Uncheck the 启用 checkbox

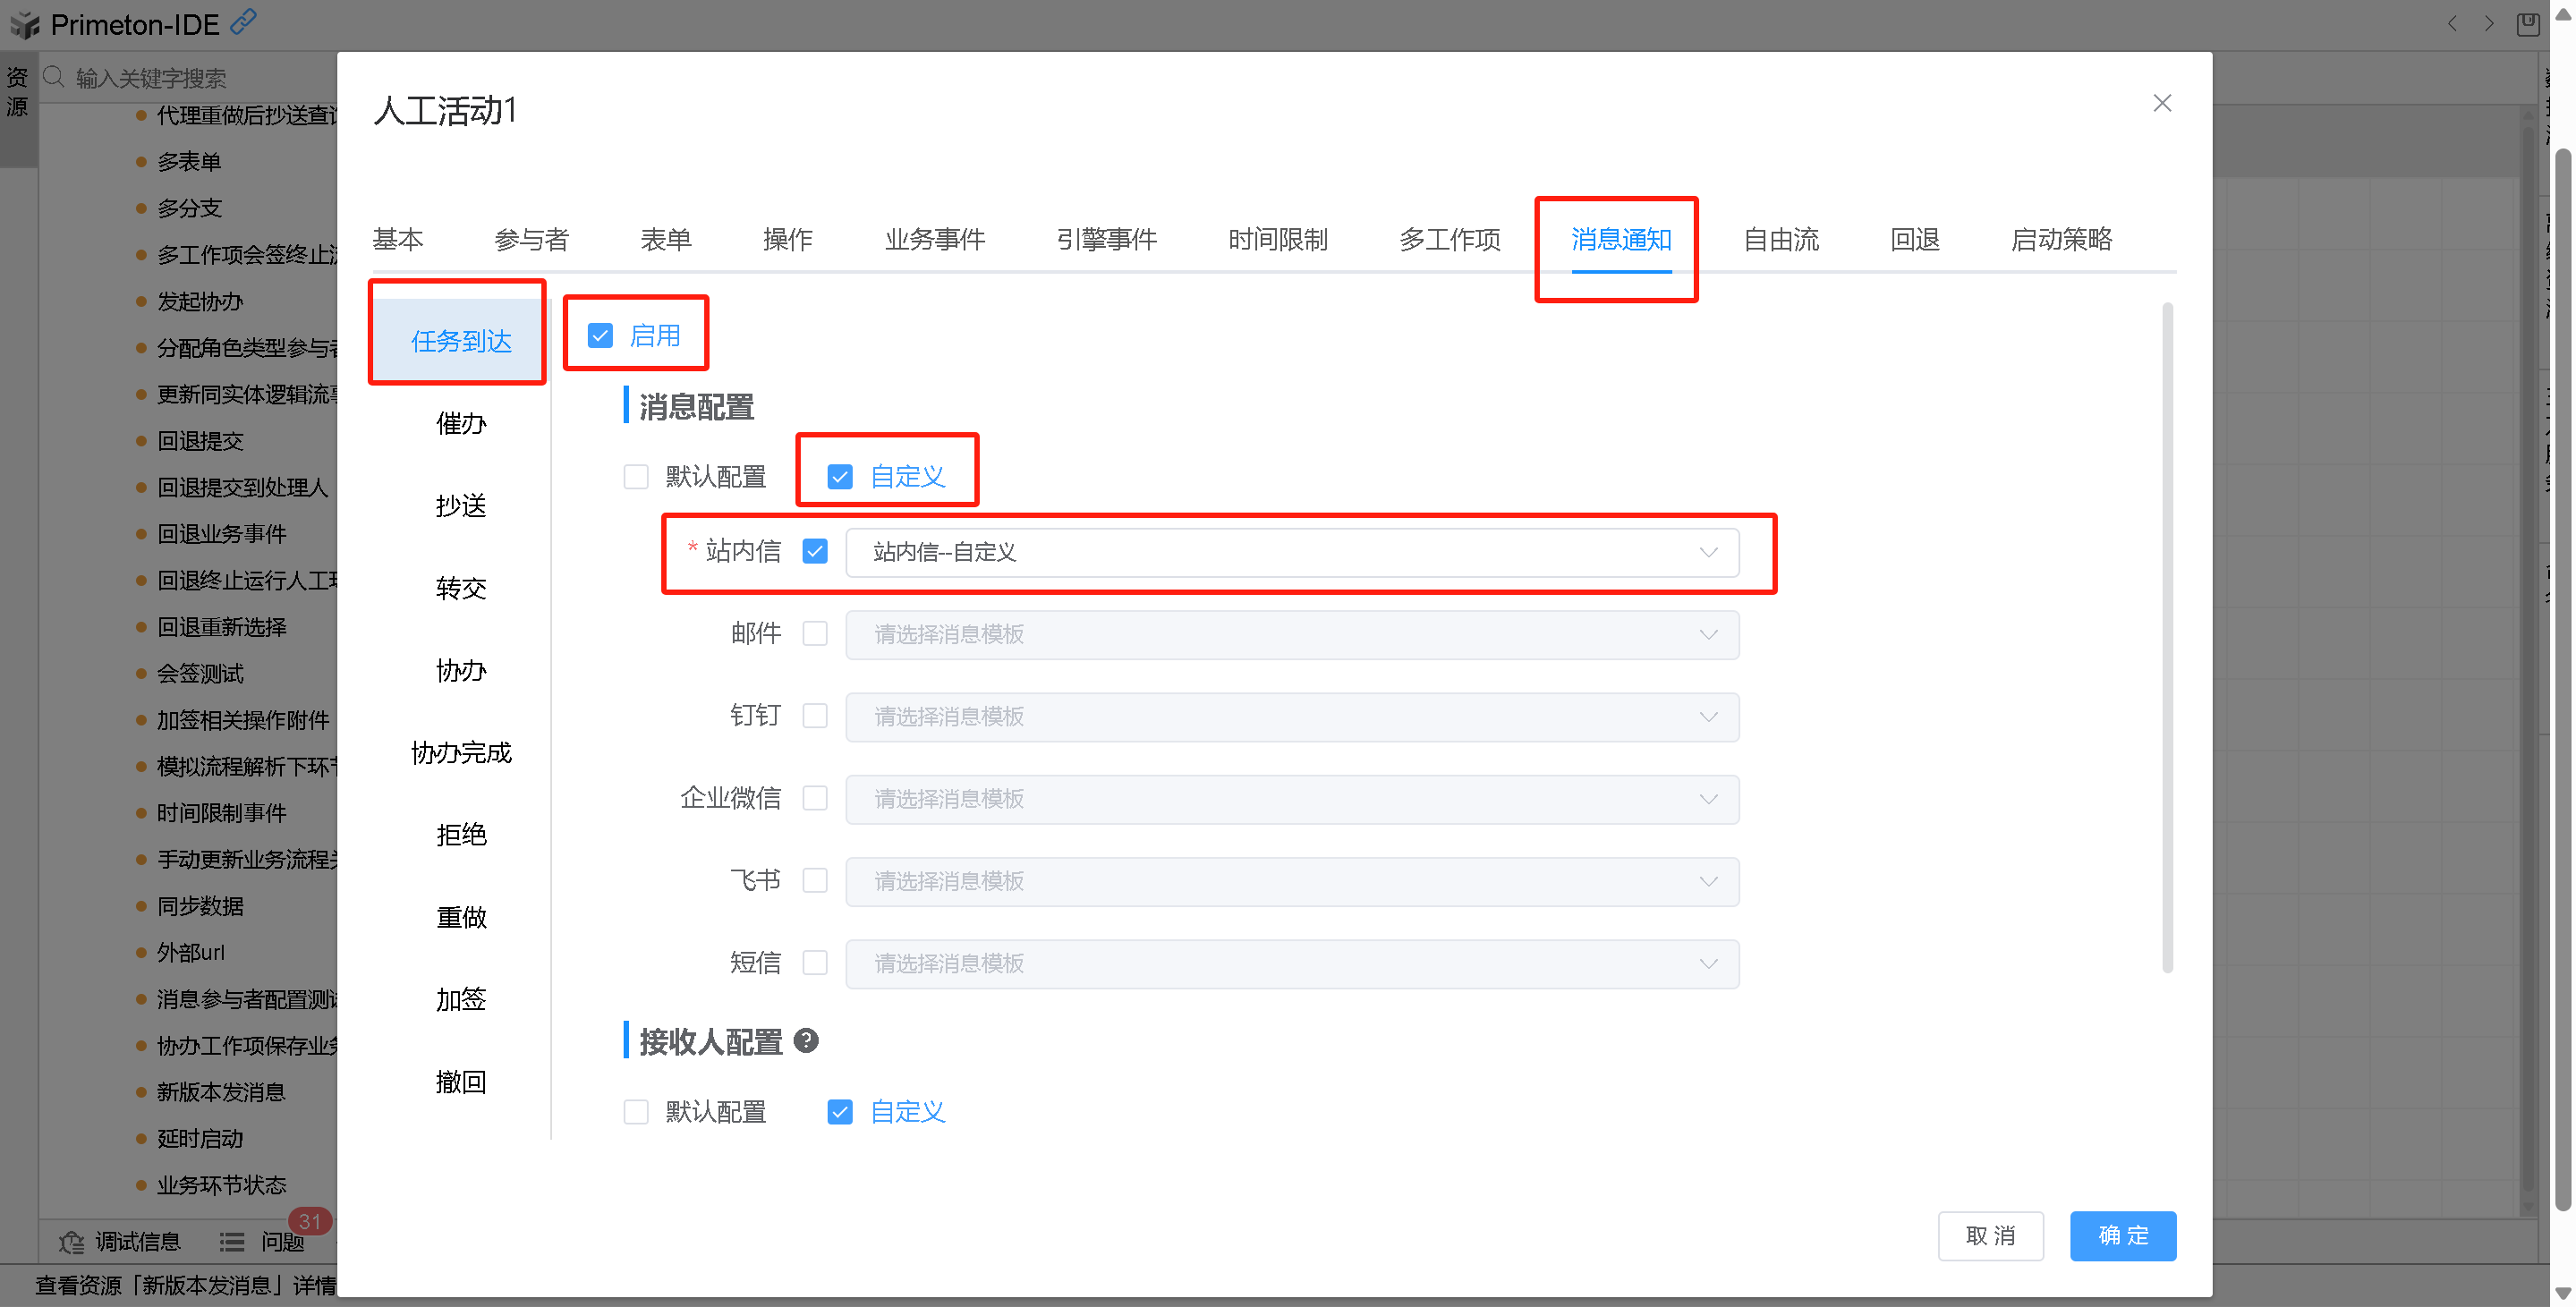pyautogui.click(x=600, y=336)
